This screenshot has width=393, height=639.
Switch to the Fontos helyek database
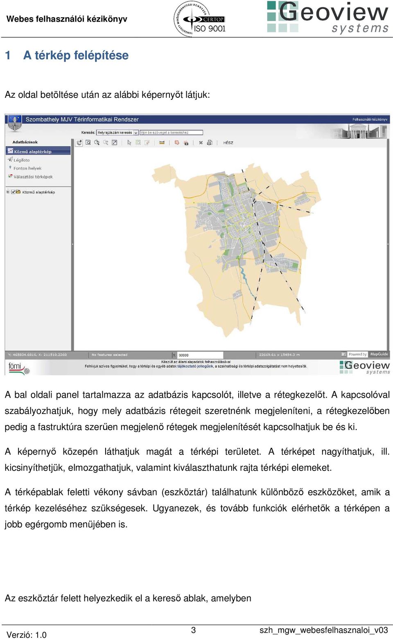tap(27, 168)
